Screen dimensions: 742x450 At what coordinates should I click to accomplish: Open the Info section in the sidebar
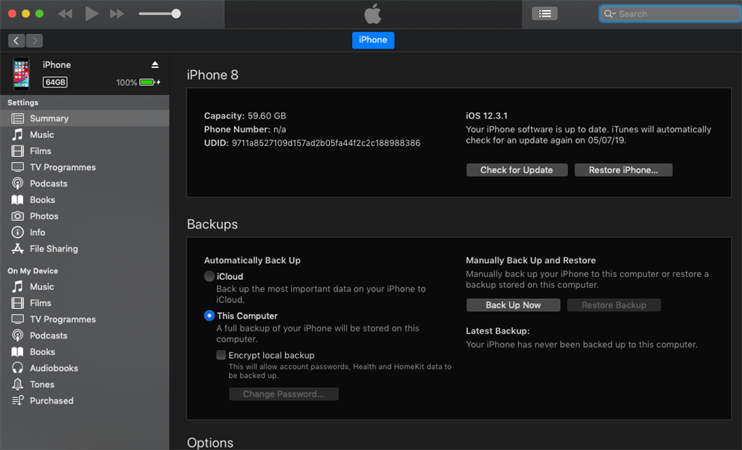pyautogui.click(x=38, y=232)
